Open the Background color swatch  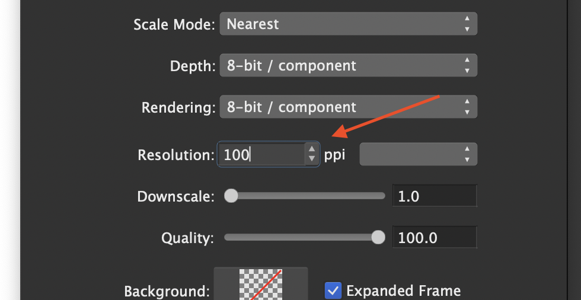tap(261, 286)
